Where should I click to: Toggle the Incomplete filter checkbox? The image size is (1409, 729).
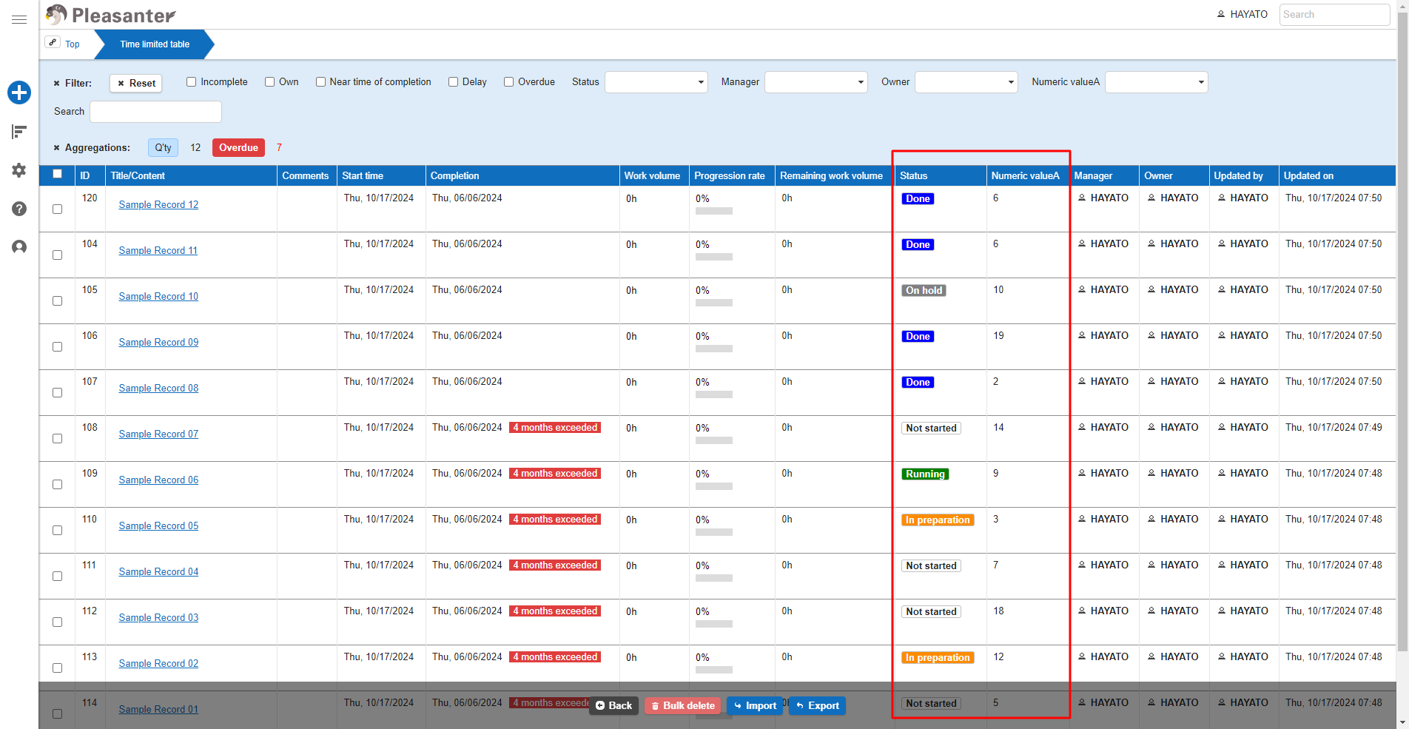(x=192, y=82)
